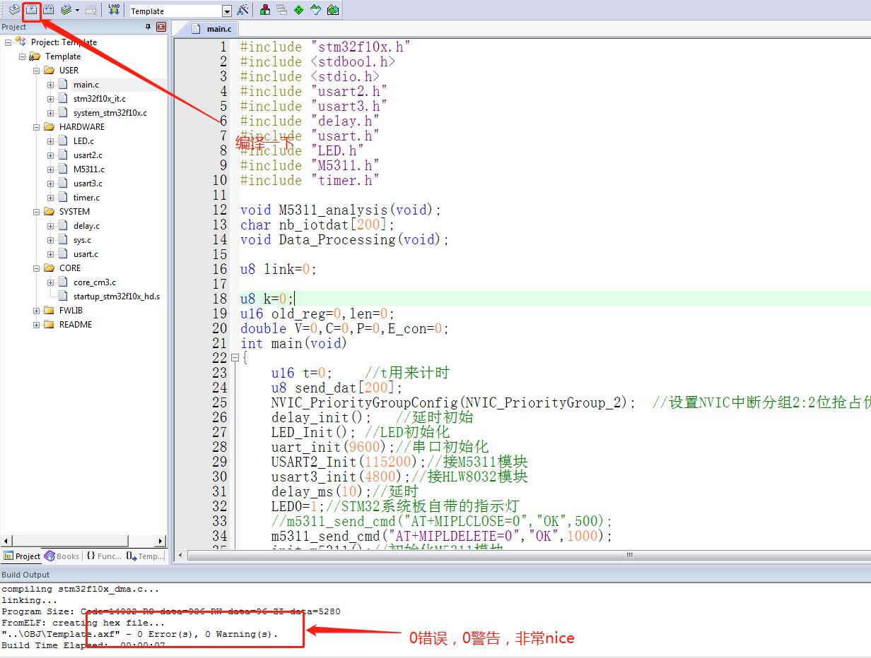
Task: Click the editor horizontal scrollbar
Action: click(629, 556)
